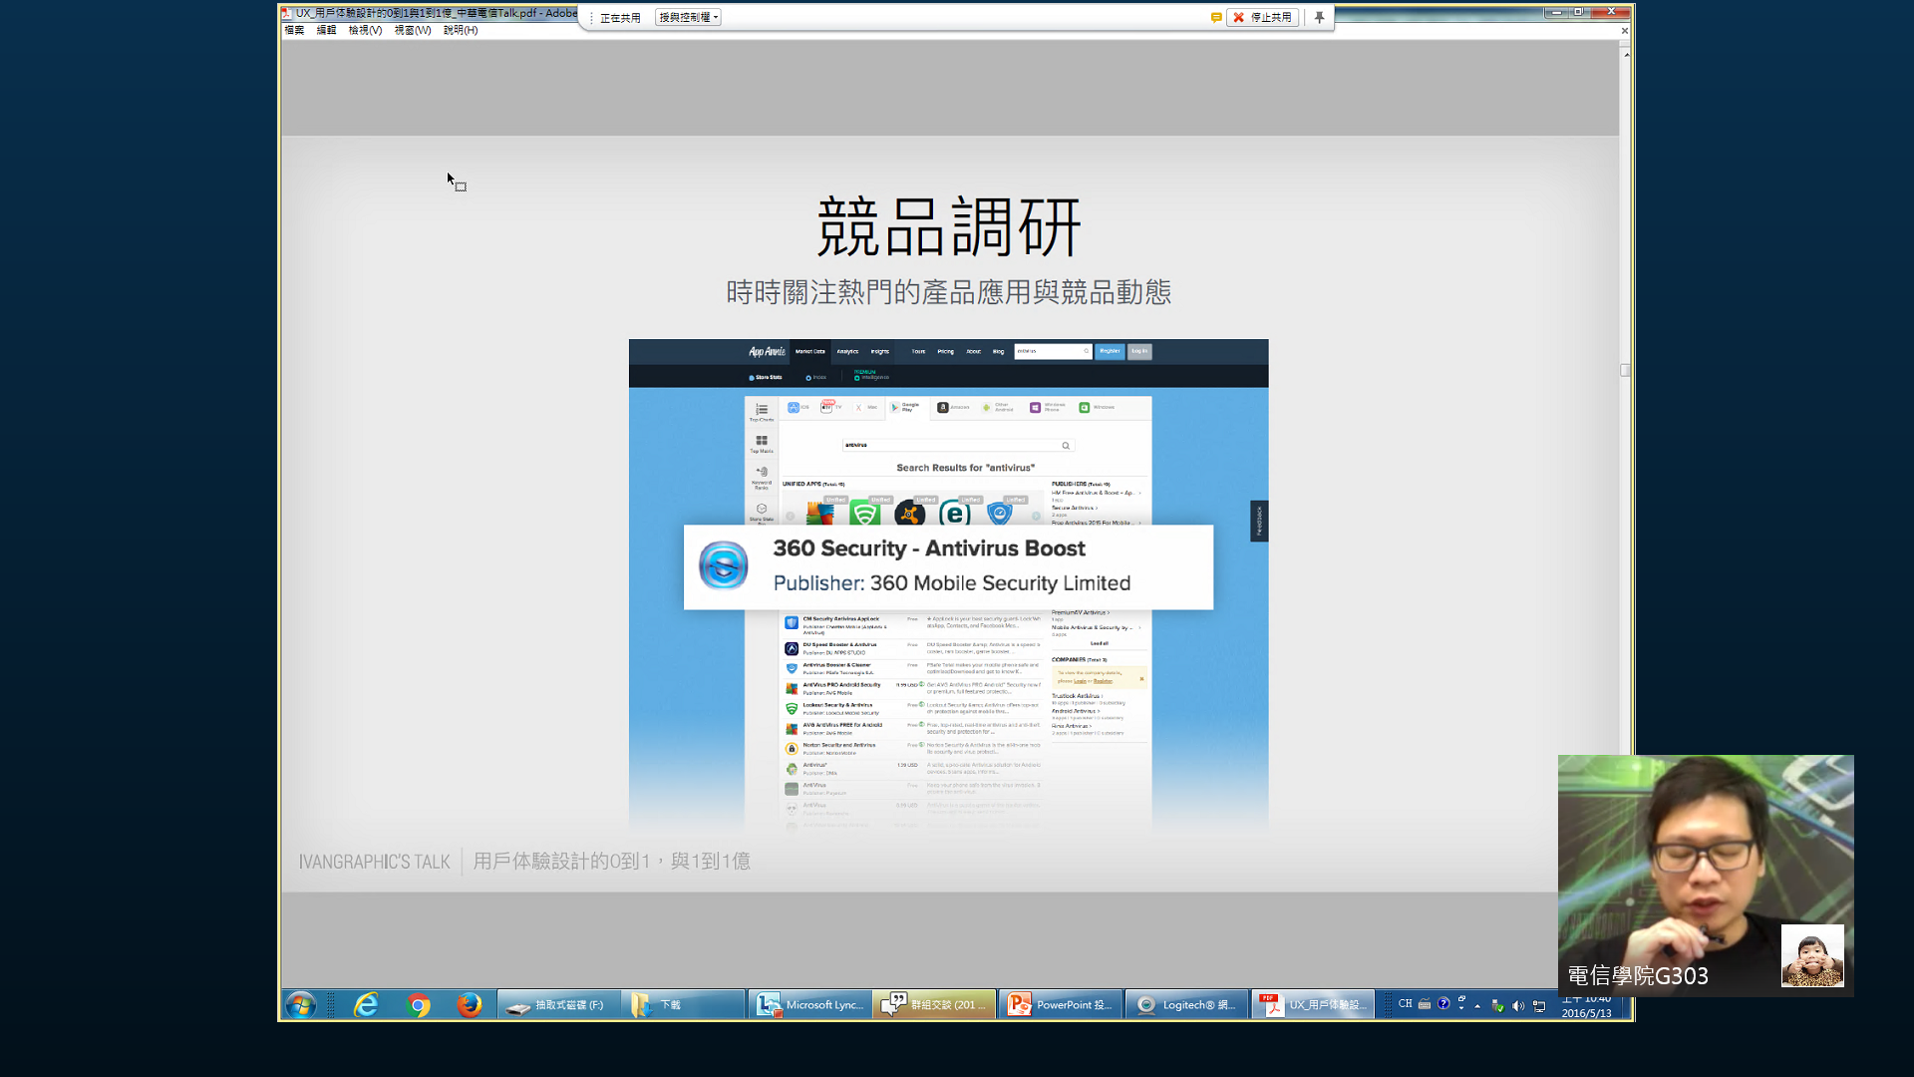The image size is (1914, 1077).
Task: Launch Google Chrome from the taskbar
Action: point(419,1004)
